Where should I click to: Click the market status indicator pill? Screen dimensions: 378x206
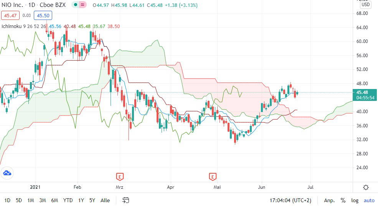coord(79,5)
